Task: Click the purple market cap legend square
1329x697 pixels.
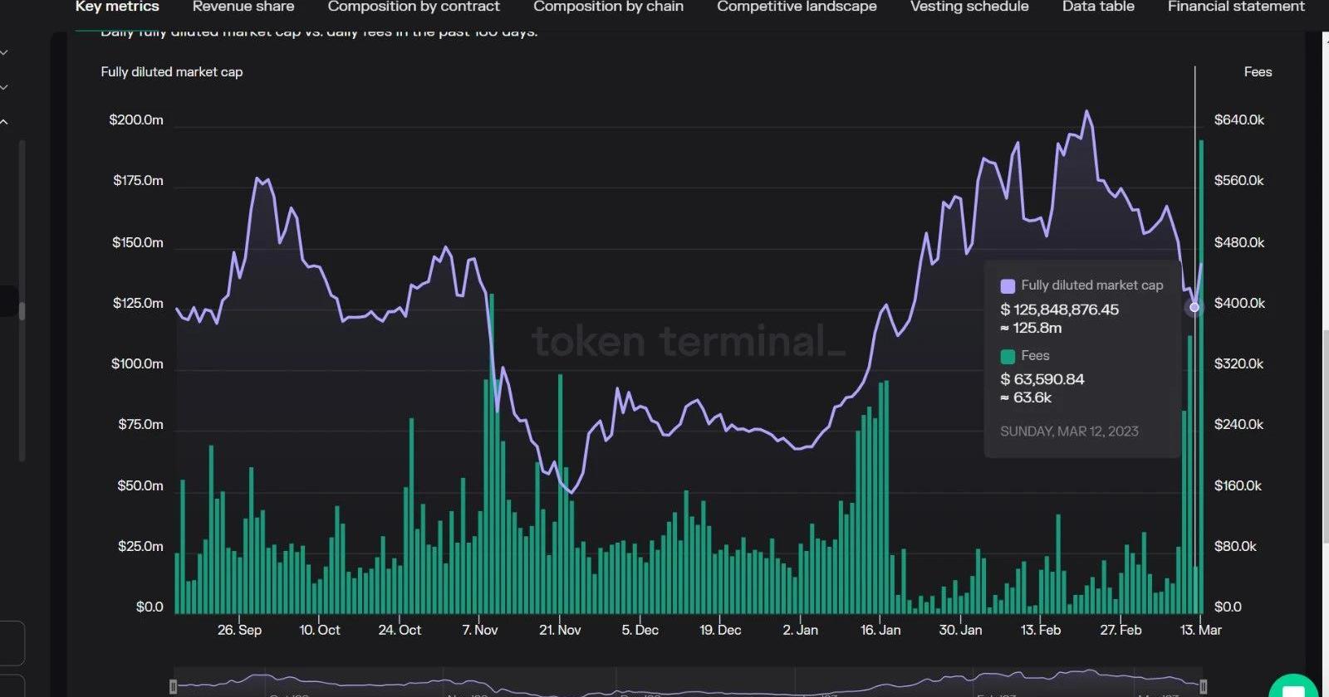Action: coord(1008,286)
